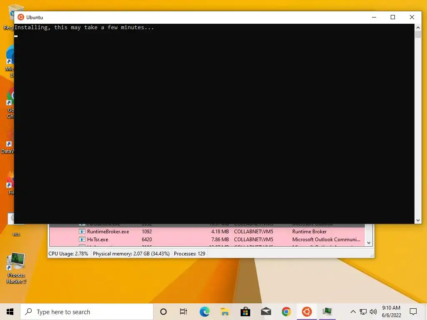427x320 pixels.
Task: Click PID 6420 in the process list
Action: (x=147, y=240)
